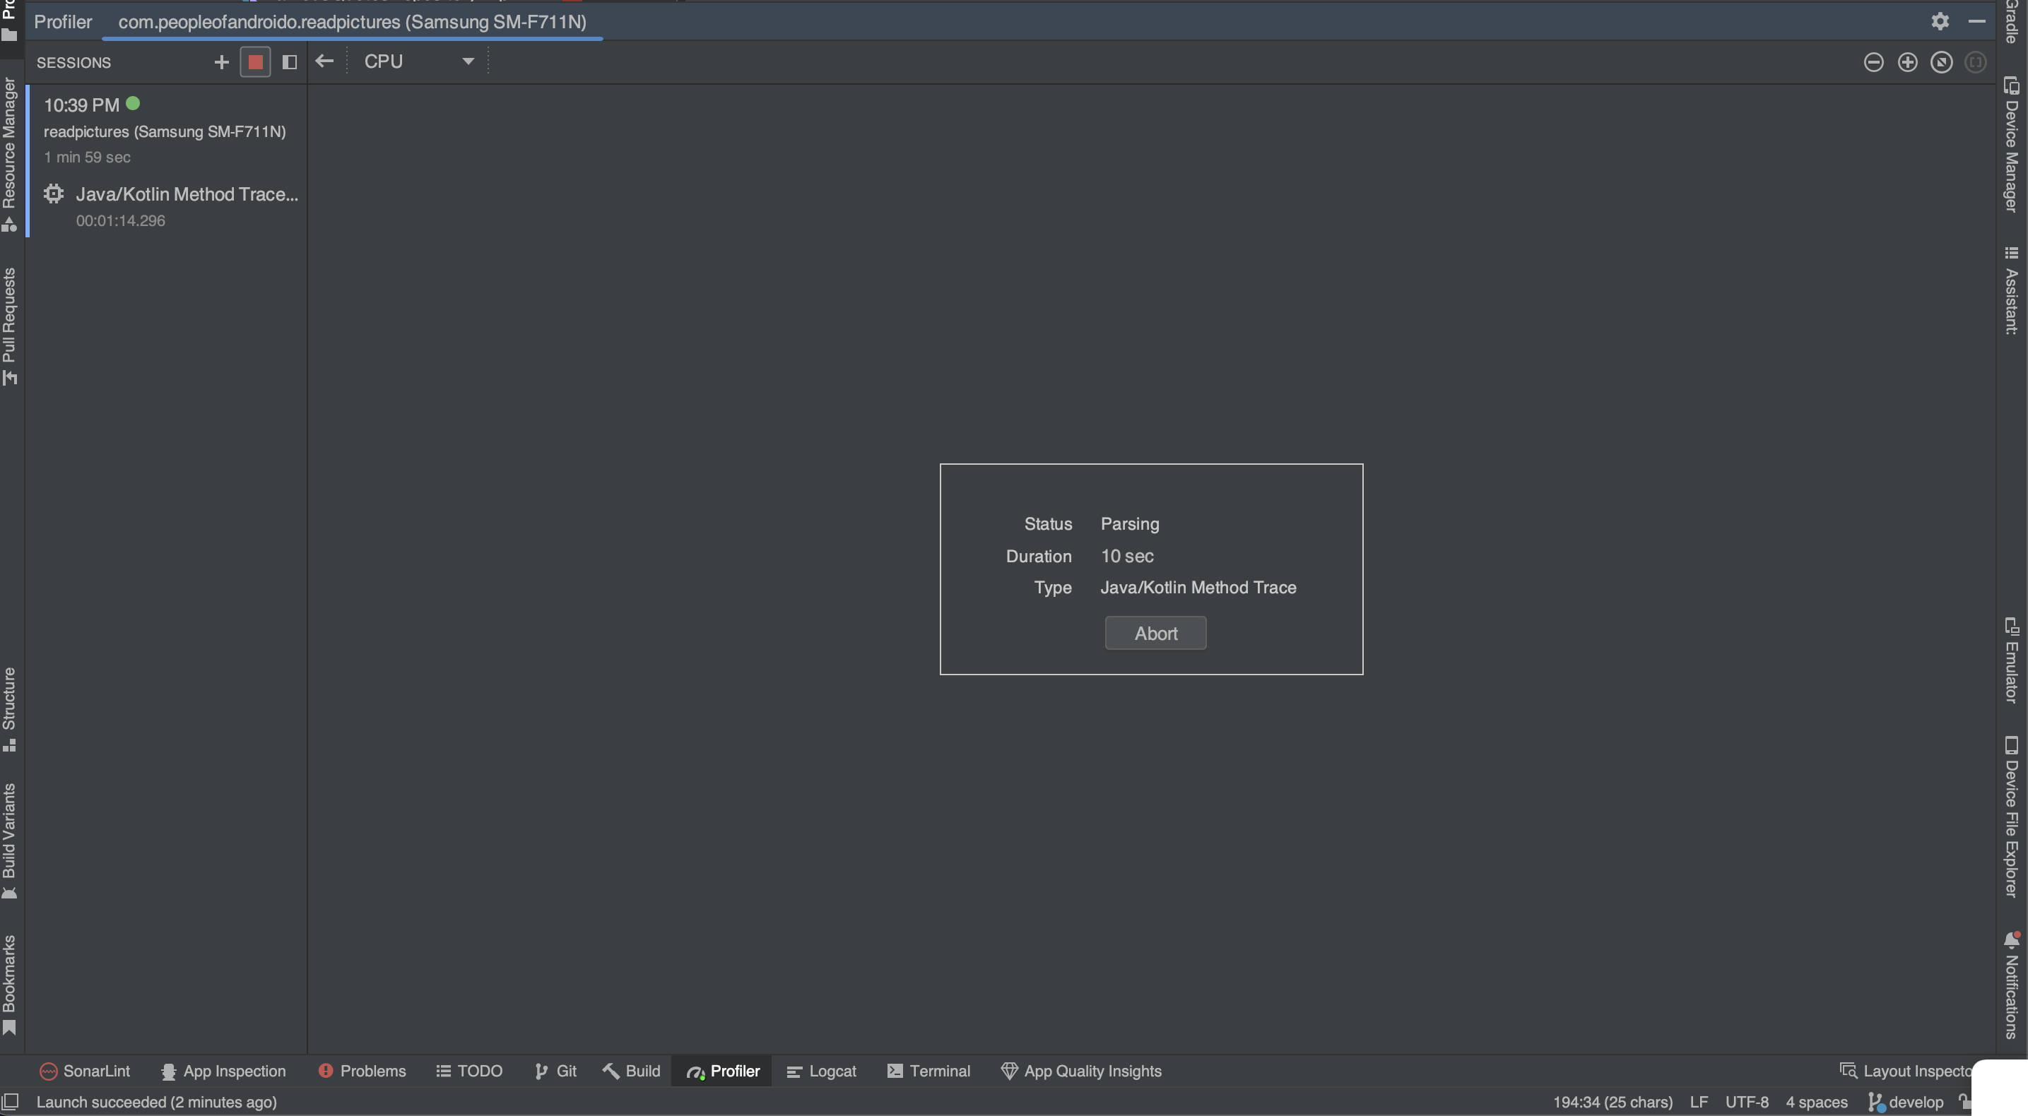The height and width of the screenshot is (1116, 2028).
Task: Hide the Profiler tool window
Action: coord(1976,21)
